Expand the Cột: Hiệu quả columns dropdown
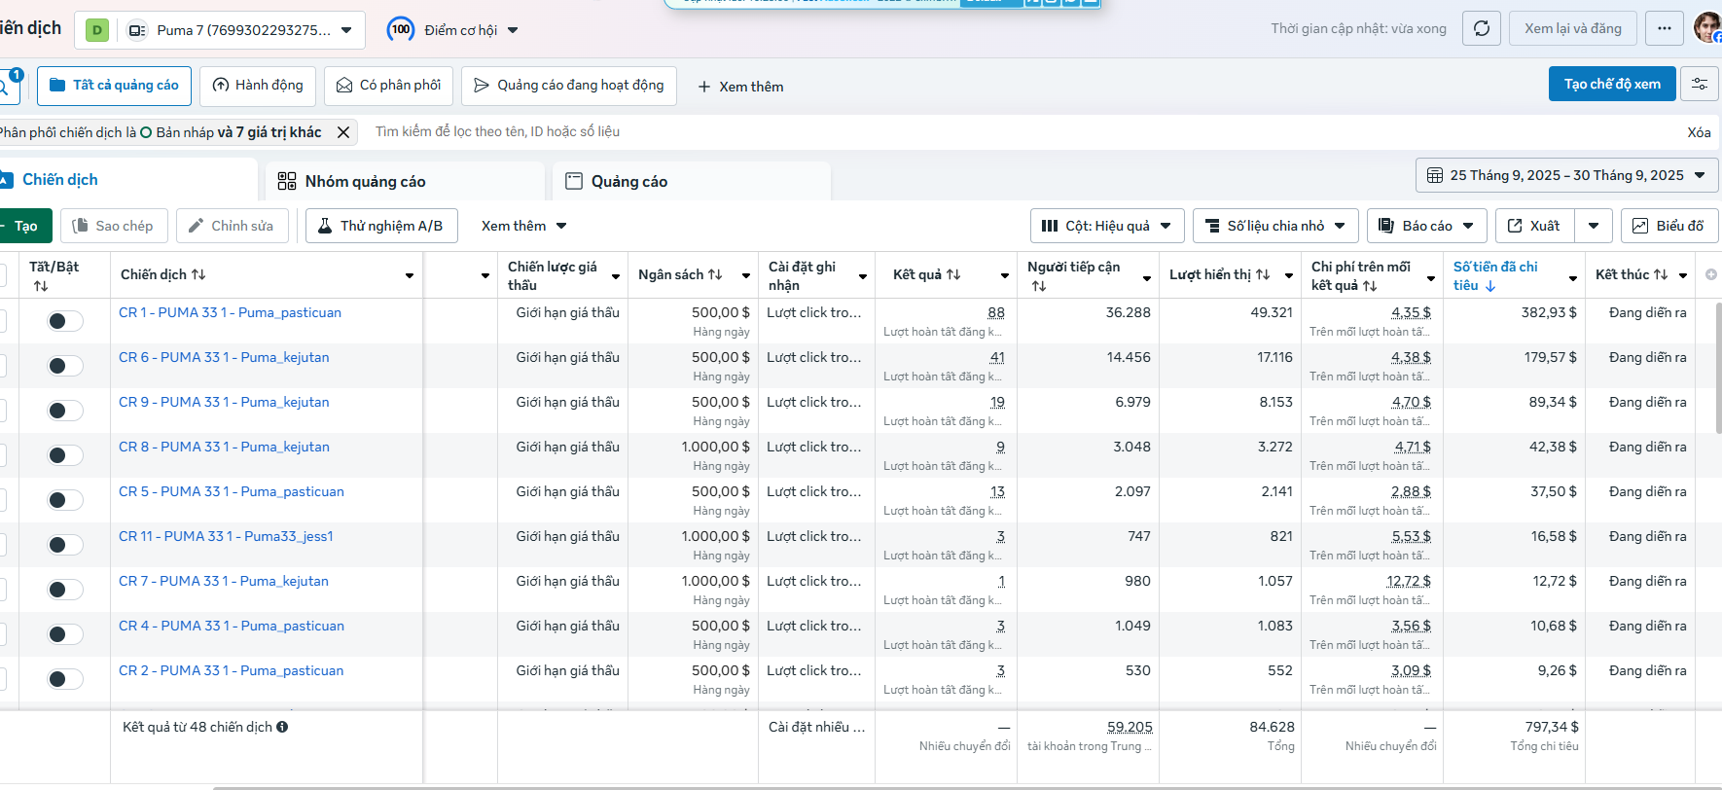Image resolution: width=1722 pixels, height=790 pixels. point(1107,226)
